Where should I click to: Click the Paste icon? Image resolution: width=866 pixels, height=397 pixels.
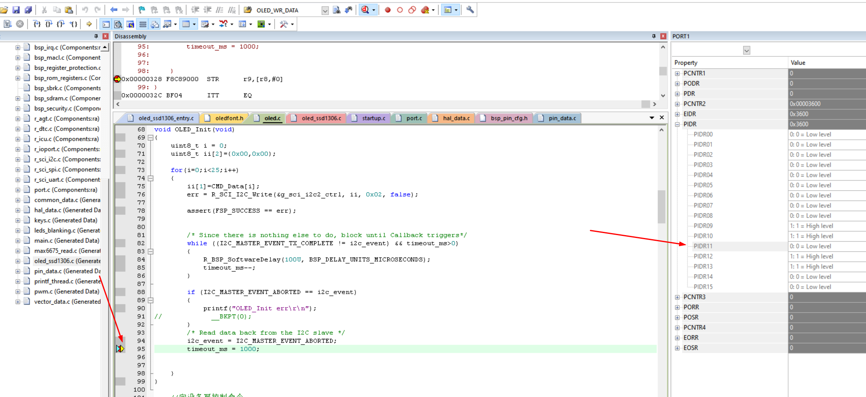pyautogui.click(x=69, y=10)
